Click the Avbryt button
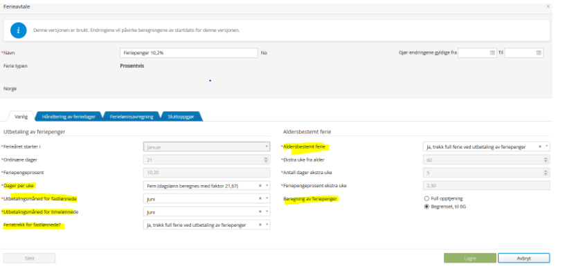 click(524, 258)
